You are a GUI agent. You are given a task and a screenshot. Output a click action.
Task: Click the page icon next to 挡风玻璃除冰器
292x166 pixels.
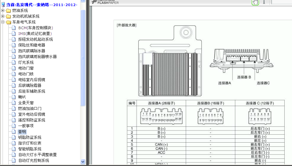14,51
